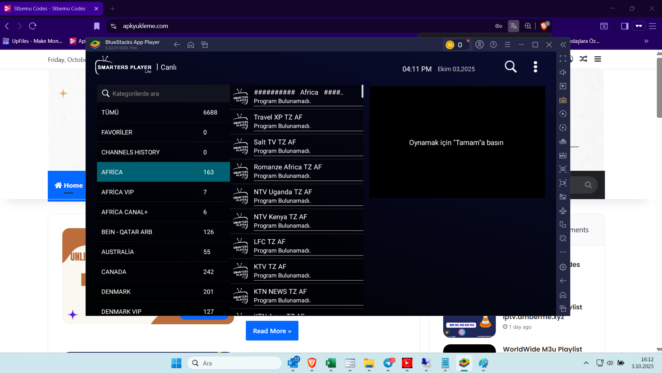
Task: Open the Smarters Player search icon
Action: pyautogui.click(x=510, y=67)
